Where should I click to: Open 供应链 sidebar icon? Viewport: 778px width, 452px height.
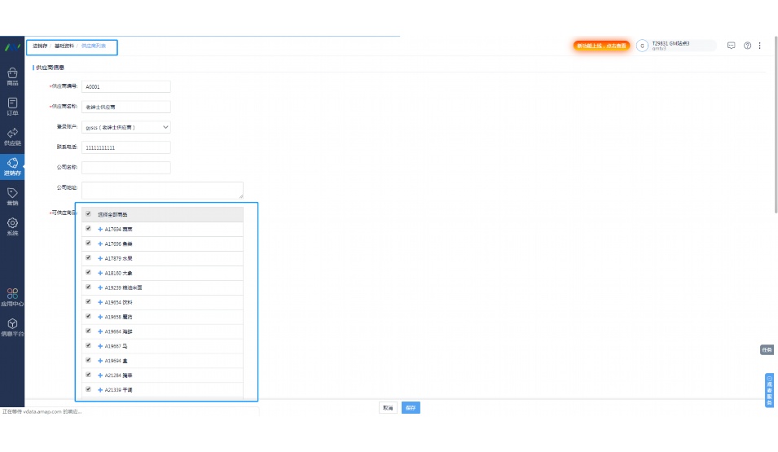(x=12, y=136)
